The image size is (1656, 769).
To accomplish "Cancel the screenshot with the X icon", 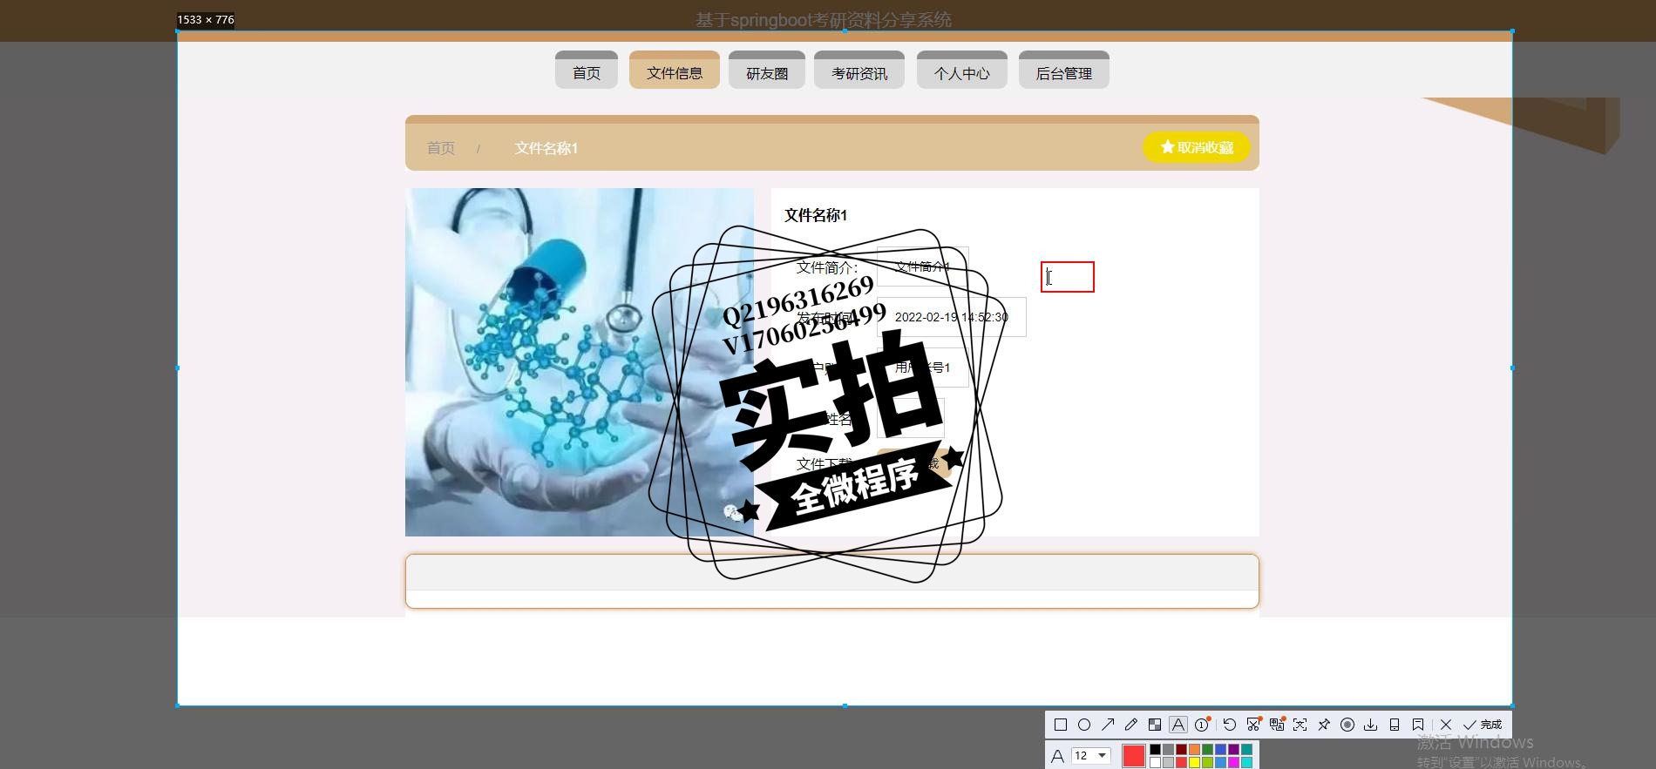I will 1446,725.
